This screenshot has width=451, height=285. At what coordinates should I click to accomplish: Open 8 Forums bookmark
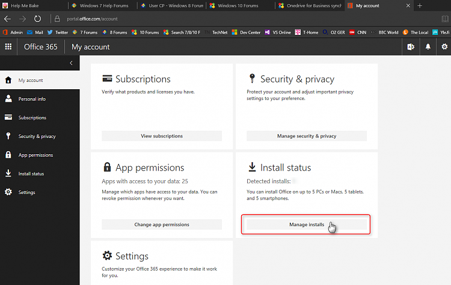pyautogui.click(x=114, y=33)
